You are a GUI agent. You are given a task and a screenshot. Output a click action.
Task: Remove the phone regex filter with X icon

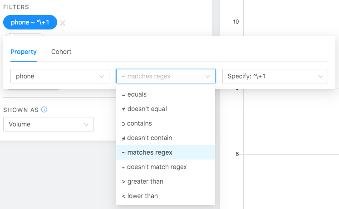pos(63,23)
